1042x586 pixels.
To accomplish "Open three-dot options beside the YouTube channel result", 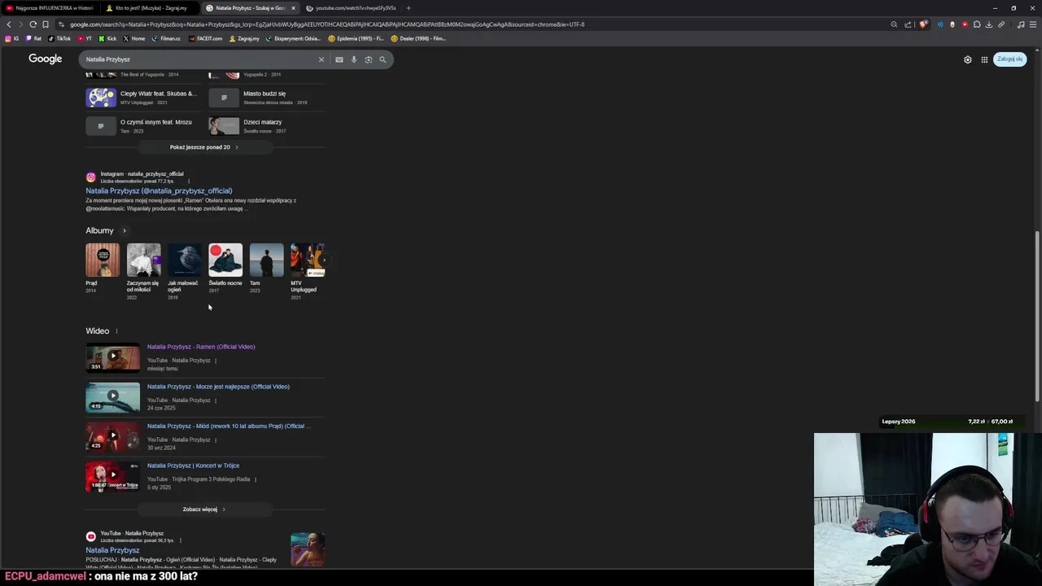I will pyautogui.click(x=180, y=540).
